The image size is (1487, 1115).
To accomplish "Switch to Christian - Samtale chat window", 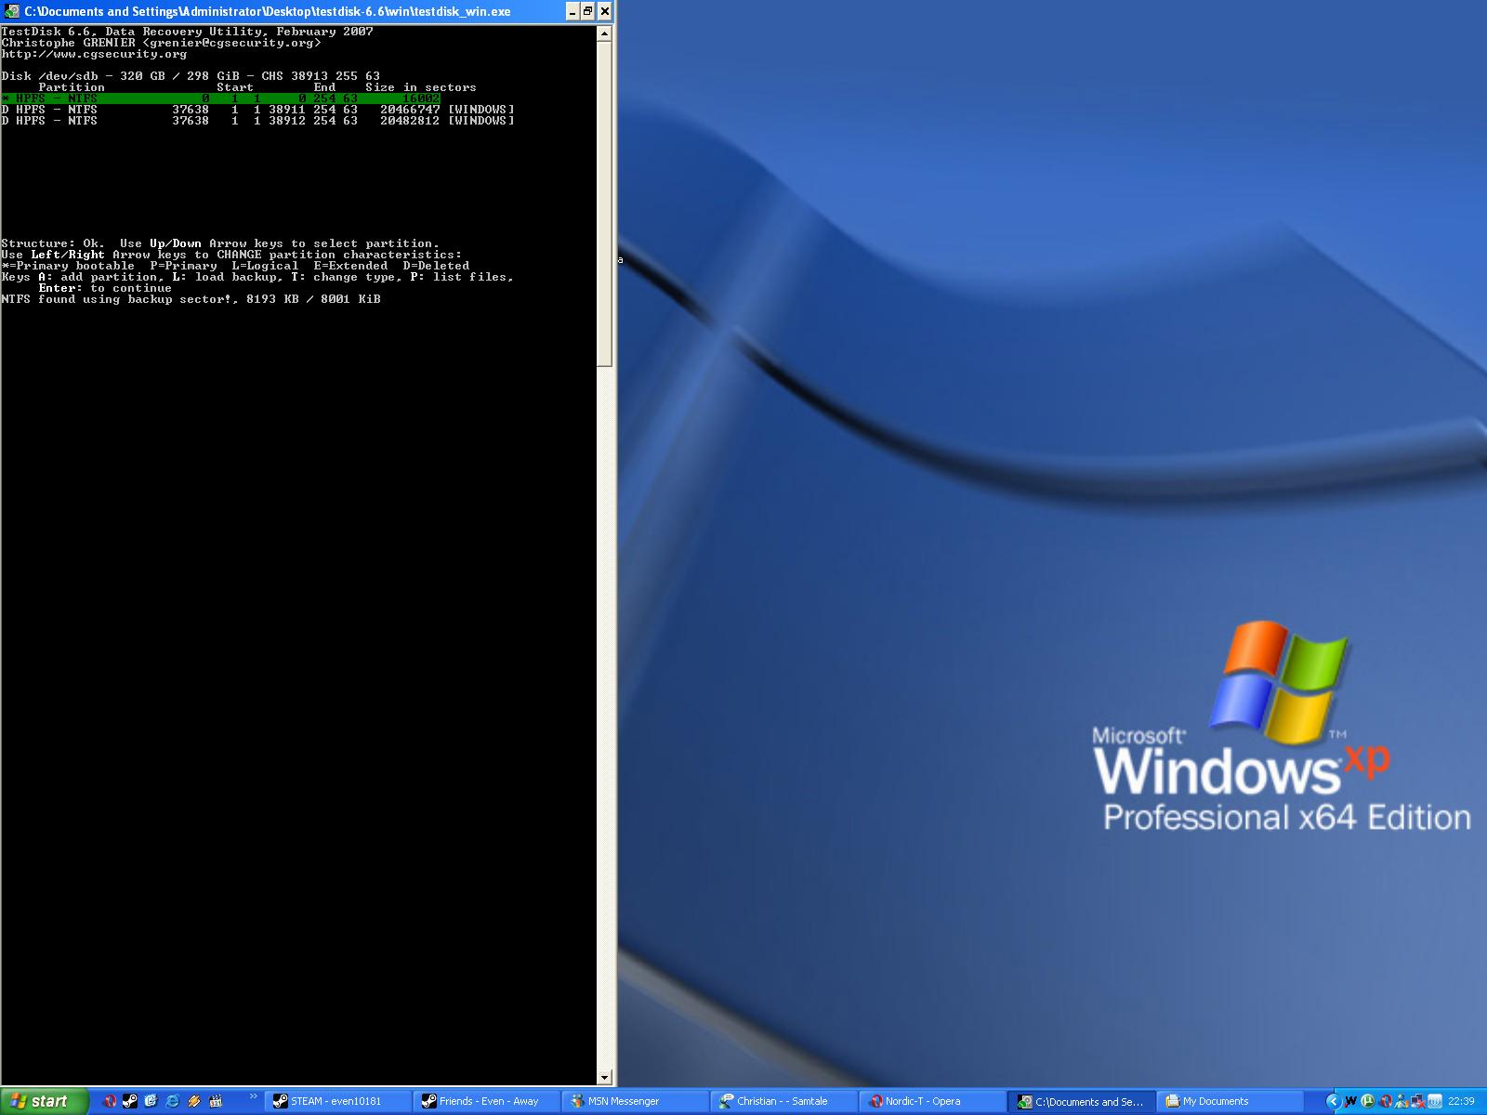I will pos(785,1101).
